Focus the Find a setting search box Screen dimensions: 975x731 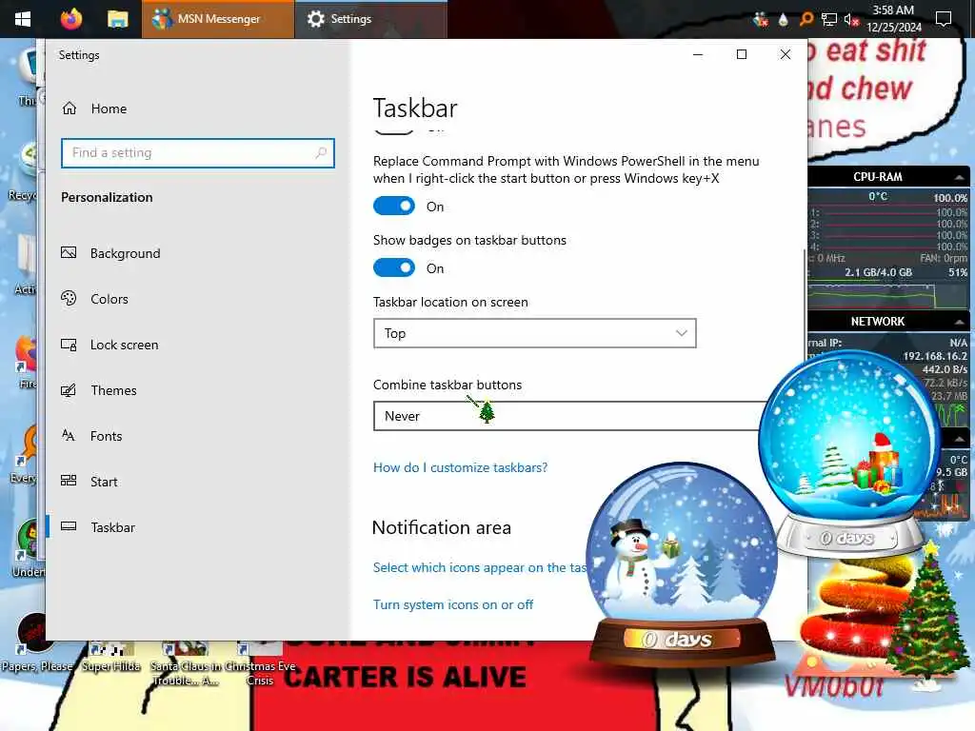tap(198, 153)
